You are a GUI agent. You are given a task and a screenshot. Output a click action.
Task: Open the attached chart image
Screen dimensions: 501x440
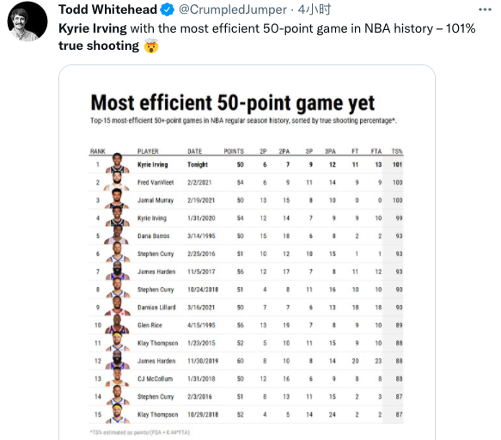pos(247,253)
